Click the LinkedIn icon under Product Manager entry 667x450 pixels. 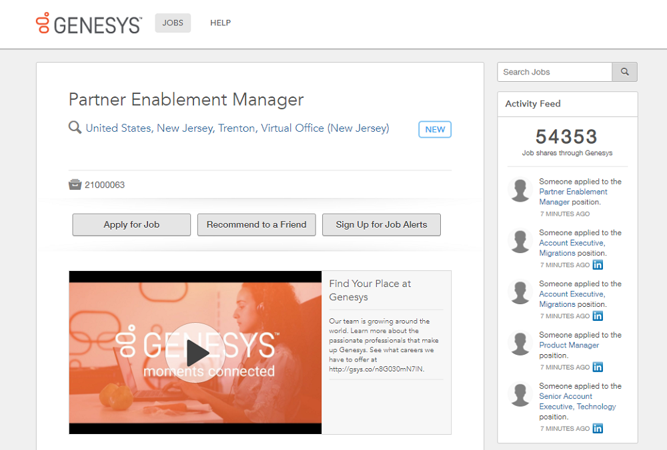coord(598,367)
